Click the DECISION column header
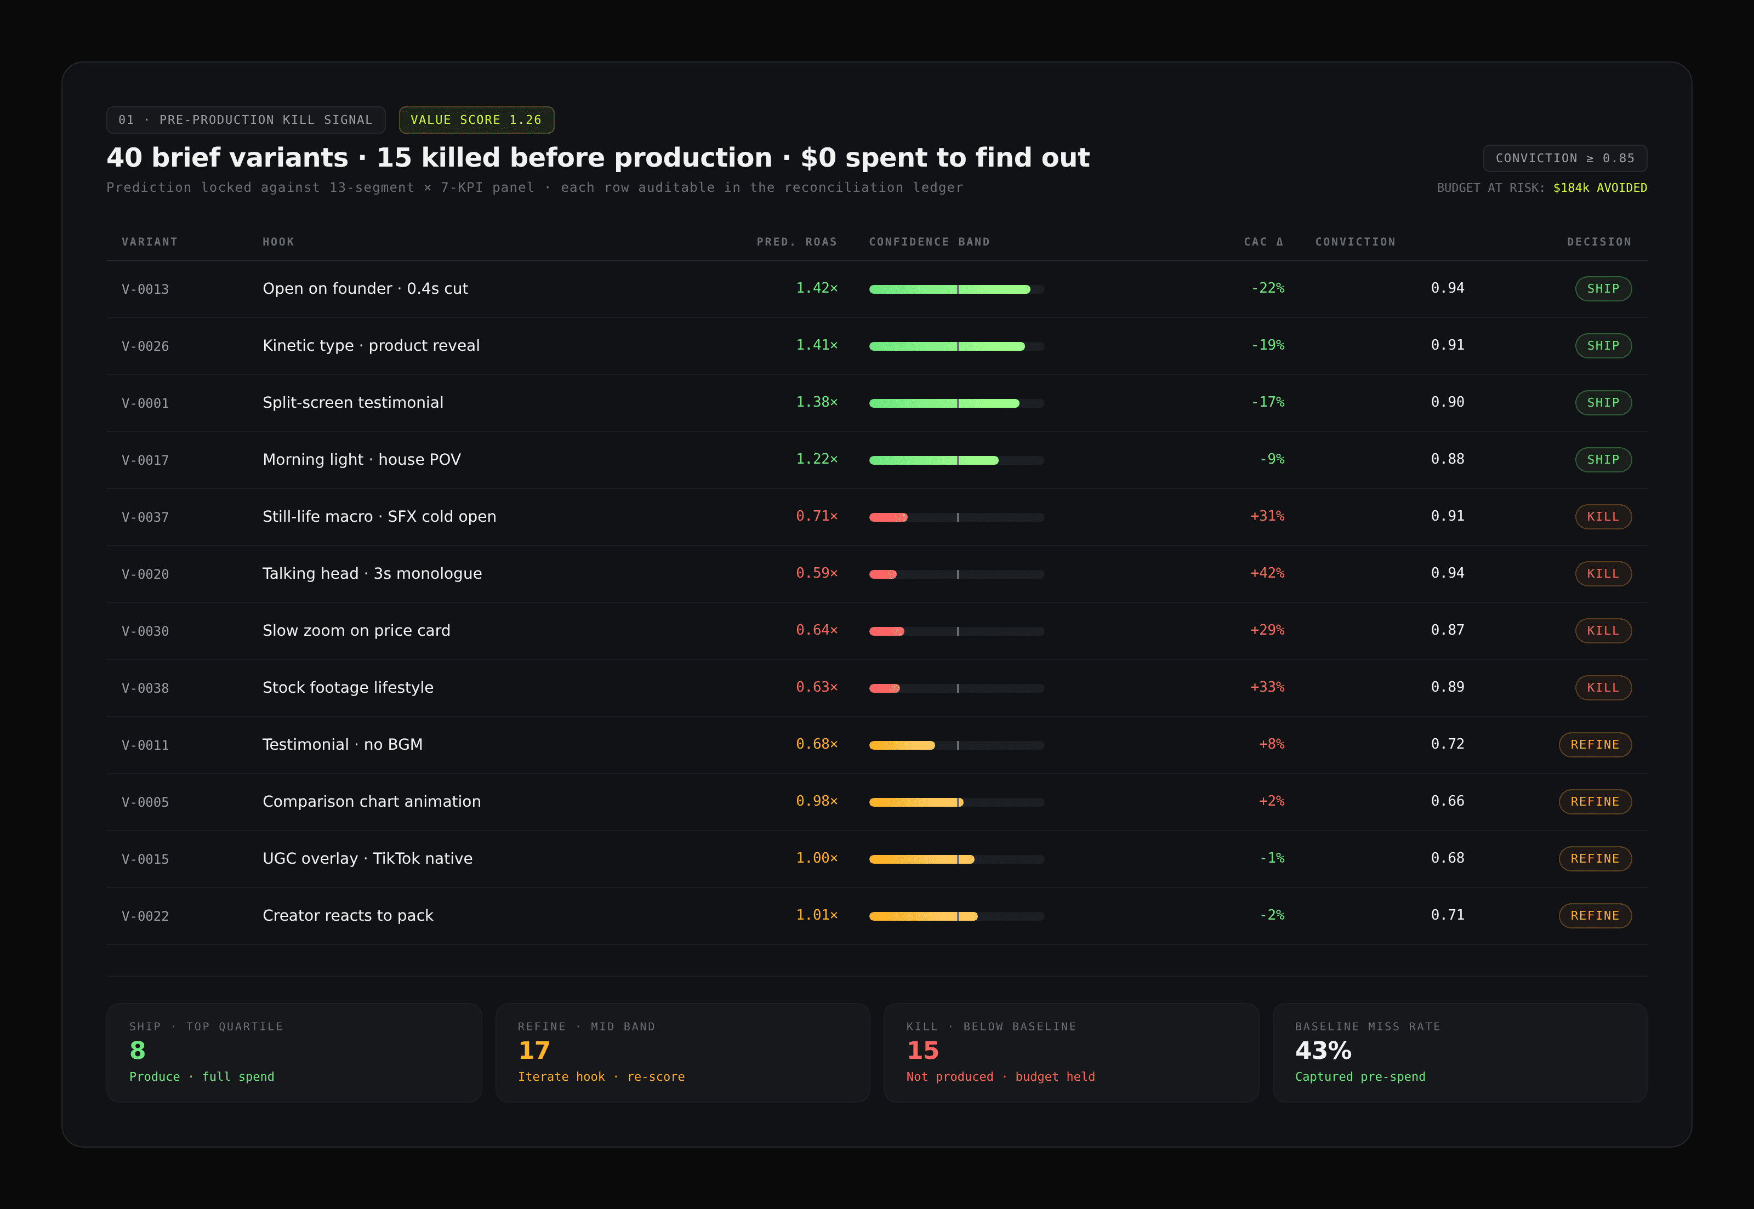This screenshot has height=1209, width=1754. [x=1599, y=242]
